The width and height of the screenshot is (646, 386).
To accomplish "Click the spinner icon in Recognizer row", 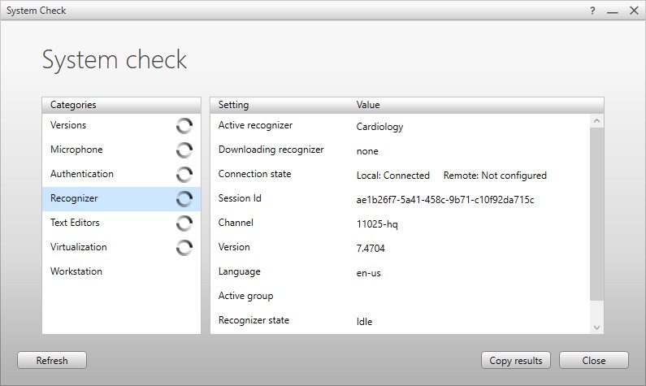I will pos(184,199).
